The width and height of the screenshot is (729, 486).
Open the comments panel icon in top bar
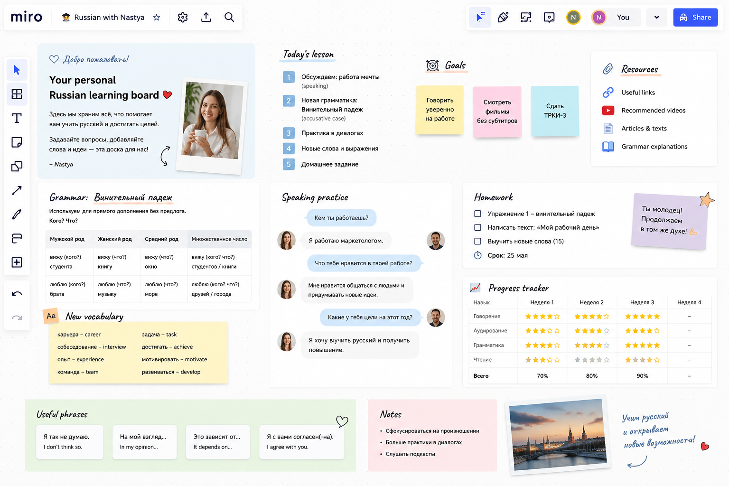[549, 18]
